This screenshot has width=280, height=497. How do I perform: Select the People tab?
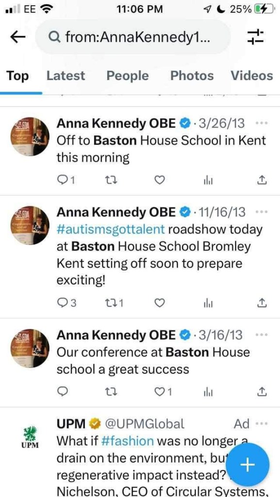coord(127,76)
